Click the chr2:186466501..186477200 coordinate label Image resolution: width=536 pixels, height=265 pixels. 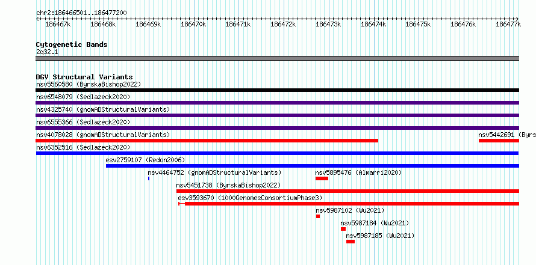coord(81,13)
